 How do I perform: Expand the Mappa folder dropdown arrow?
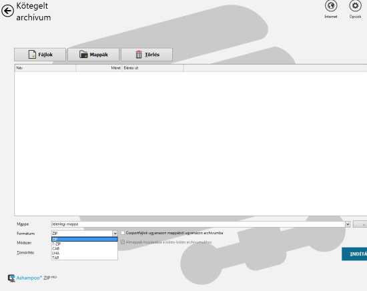click(348, 224)
